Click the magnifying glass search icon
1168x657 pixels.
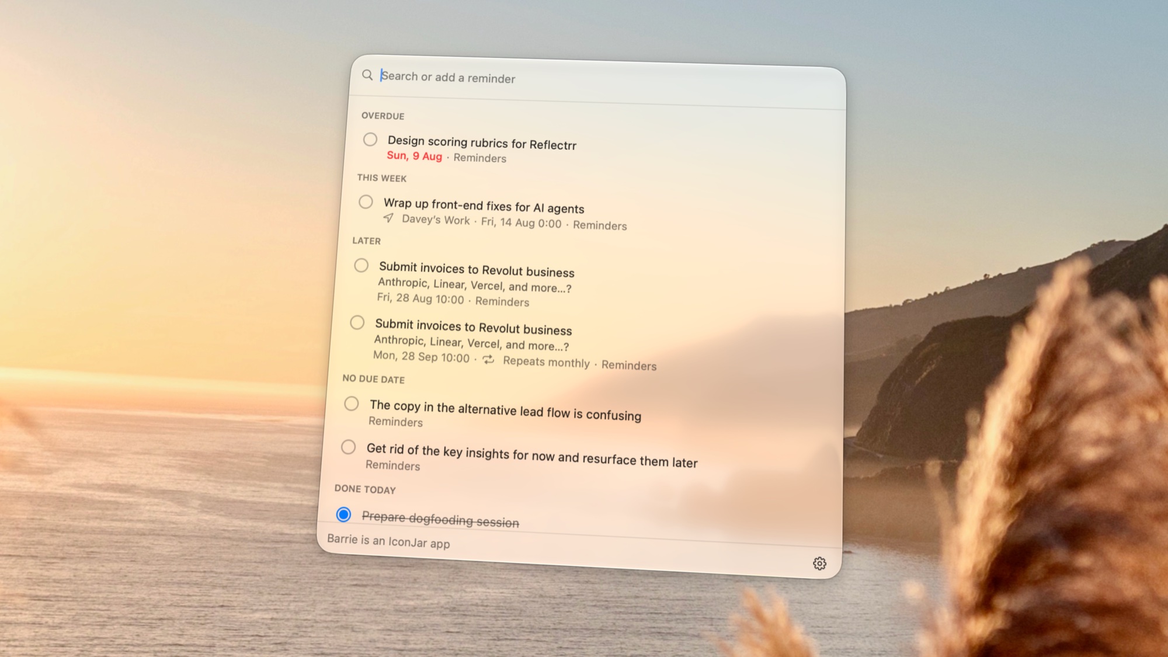(x=367, y=75)
